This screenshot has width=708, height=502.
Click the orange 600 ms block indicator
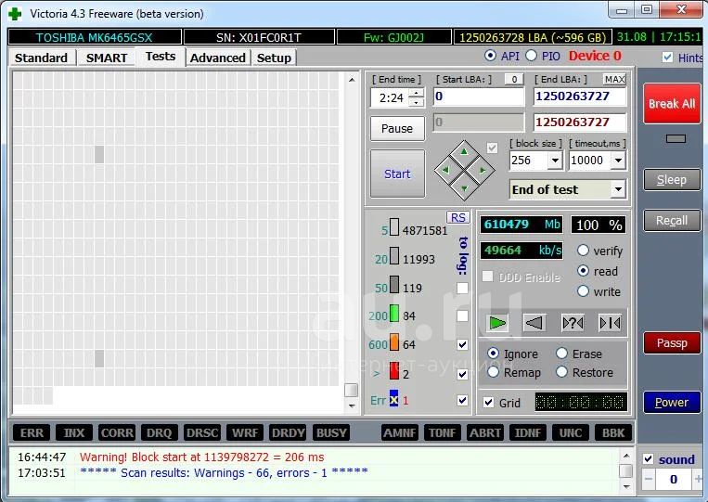tap(393, 342)
